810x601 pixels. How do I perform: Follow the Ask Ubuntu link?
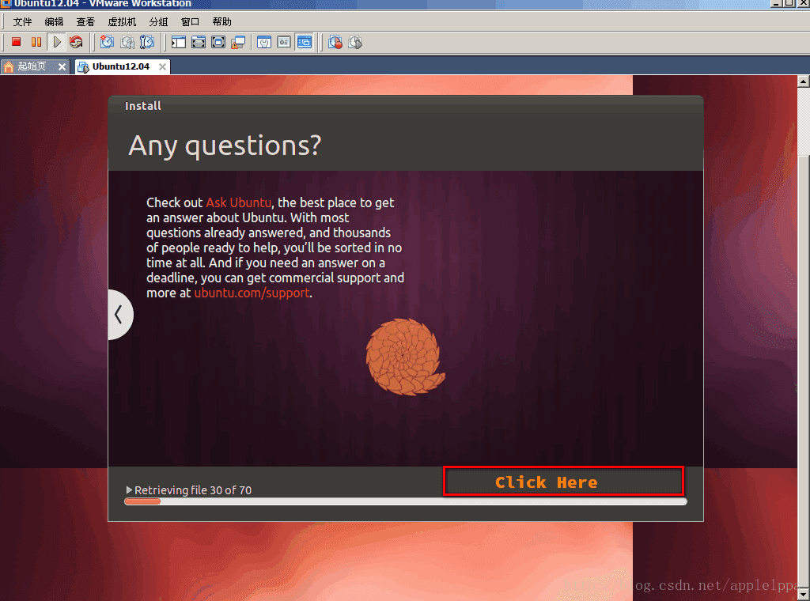(239, 202)
